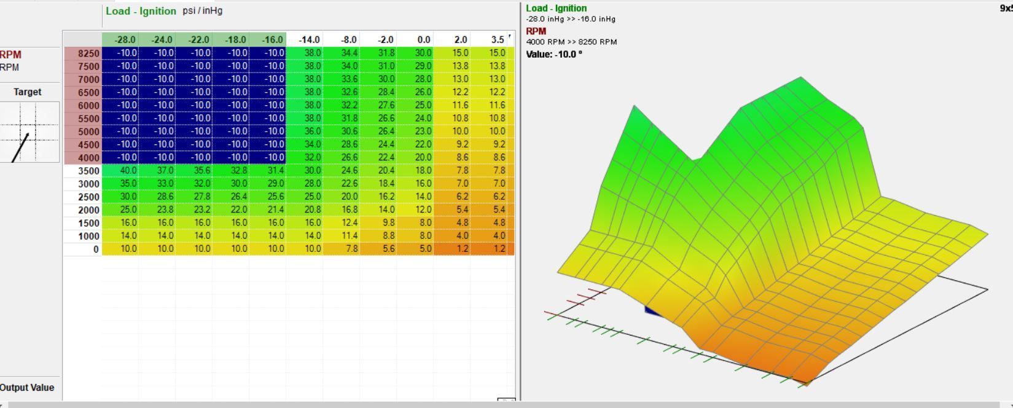
Task: Click the Output Value panel label
Action: coord(27,388)
